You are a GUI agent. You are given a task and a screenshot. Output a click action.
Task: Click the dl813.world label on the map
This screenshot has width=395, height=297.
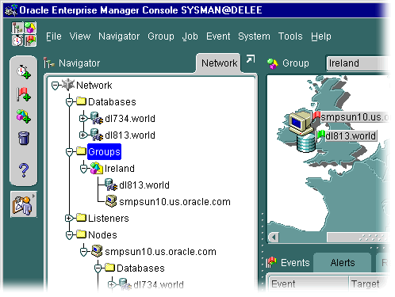351,135
